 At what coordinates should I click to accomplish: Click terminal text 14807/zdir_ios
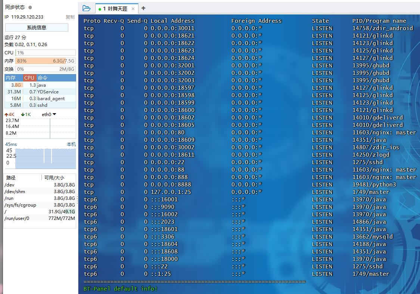(376, 147)
